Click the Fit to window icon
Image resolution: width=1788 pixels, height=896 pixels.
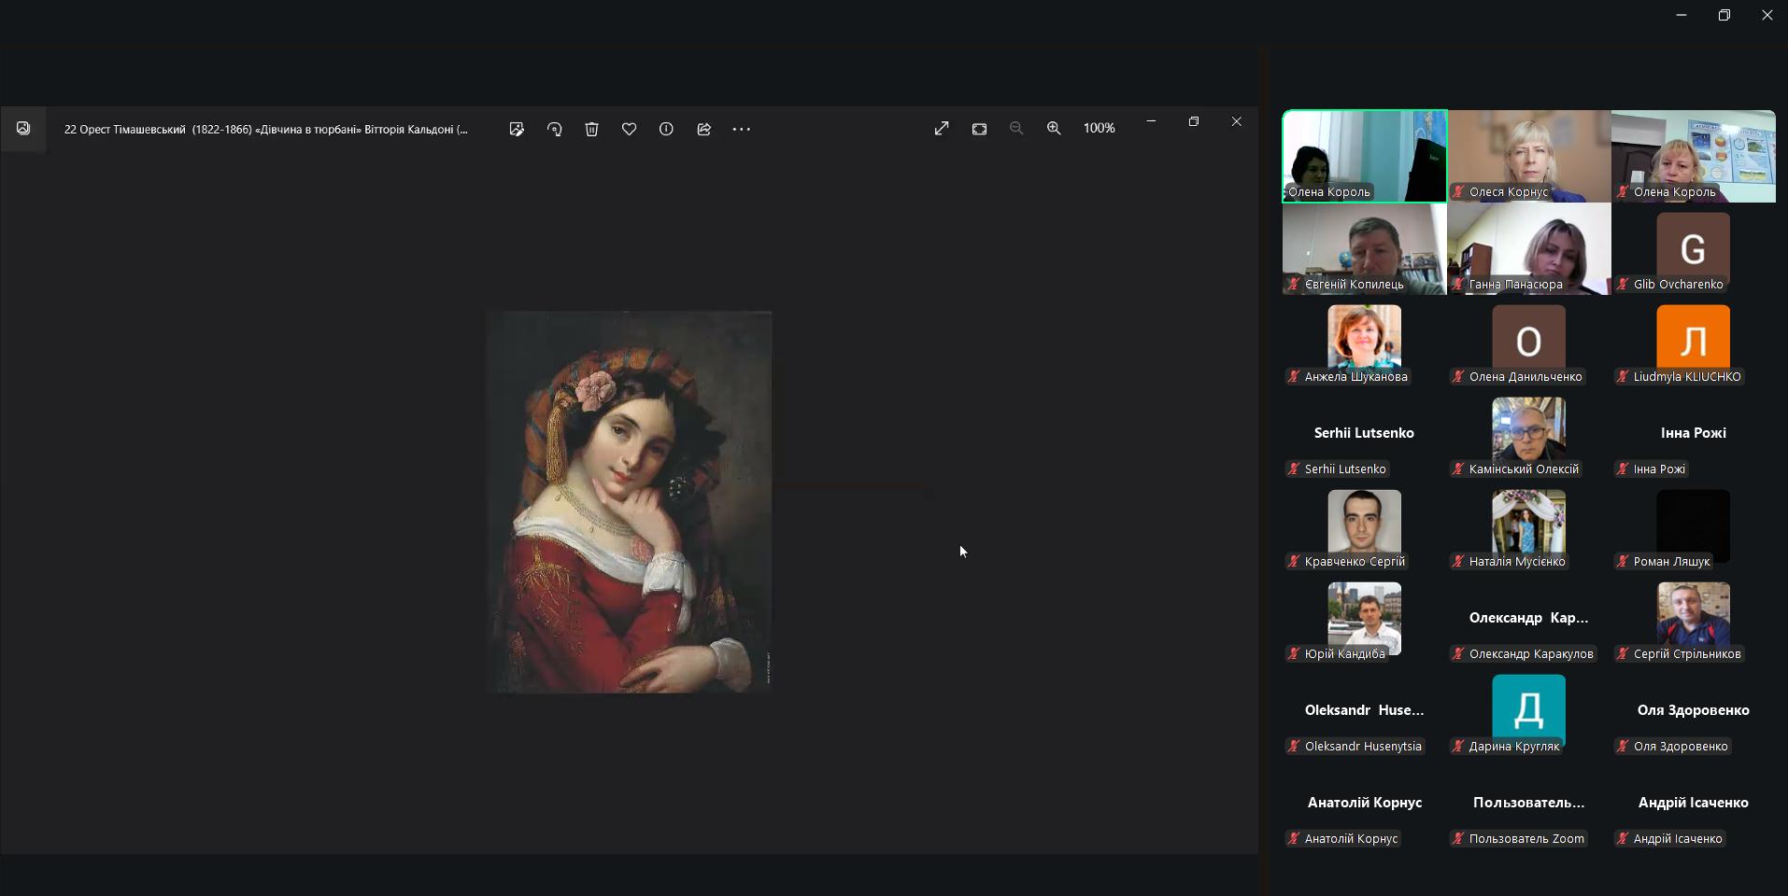coord(979,129)
